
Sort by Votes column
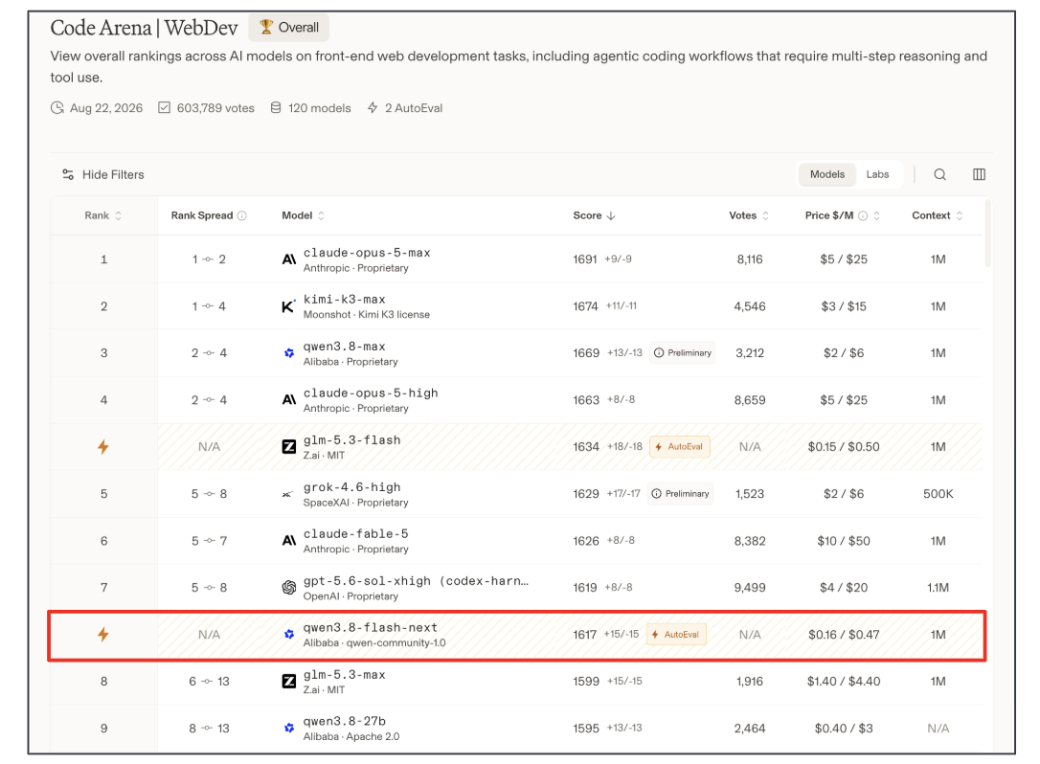click(749, 215)
